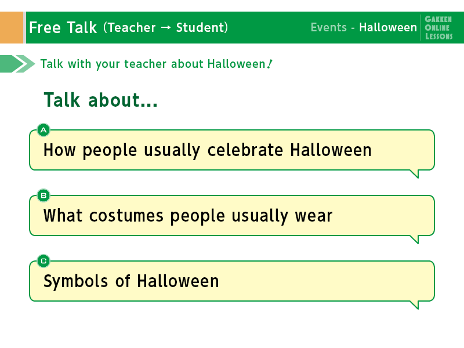Click the Talk about... heading
The image size is (464, 348).
click(x=100, y=100)
